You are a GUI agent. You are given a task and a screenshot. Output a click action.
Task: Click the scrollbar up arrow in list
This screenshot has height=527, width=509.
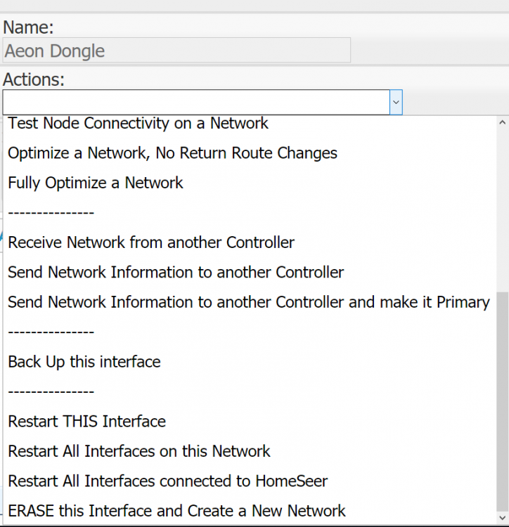point(502,122)
